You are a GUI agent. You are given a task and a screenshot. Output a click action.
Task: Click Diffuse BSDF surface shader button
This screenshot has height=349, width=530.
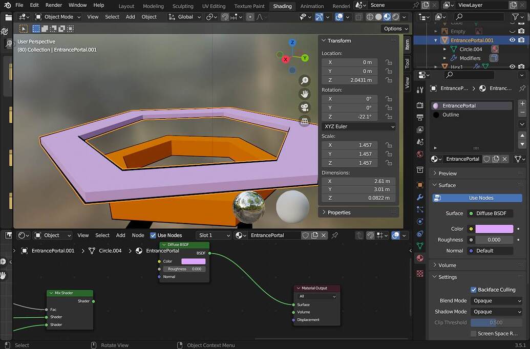490,213
